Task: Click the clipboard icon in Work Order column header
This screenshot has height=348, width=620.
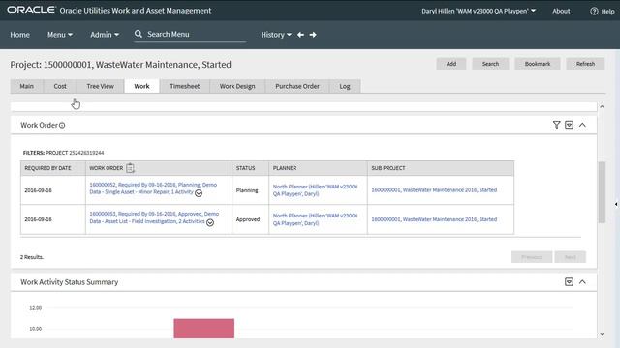Action: coord(130,168)
